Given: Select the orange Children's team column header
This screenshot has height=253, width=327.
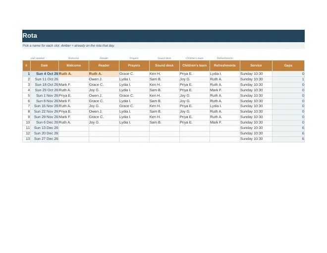Looking at the screenshot, I should coord(195,65).
